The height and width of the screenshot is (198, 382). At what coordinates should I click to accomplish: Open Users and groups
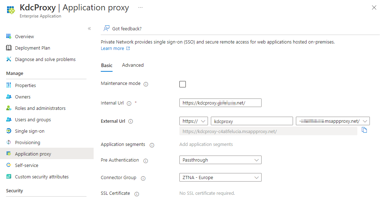tap(33, 120)
